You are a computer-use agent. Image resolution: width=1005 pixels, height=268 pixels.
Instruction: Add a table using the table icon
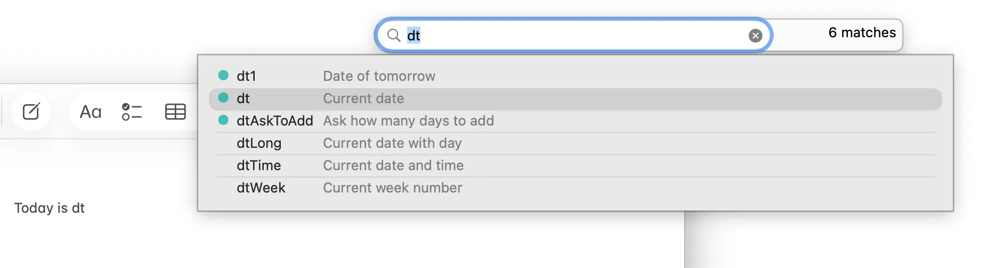[175, 112]
